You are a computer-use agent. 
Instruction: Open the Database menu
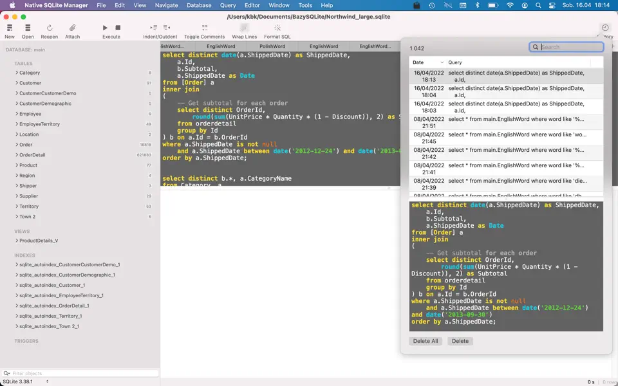point(198,5)
